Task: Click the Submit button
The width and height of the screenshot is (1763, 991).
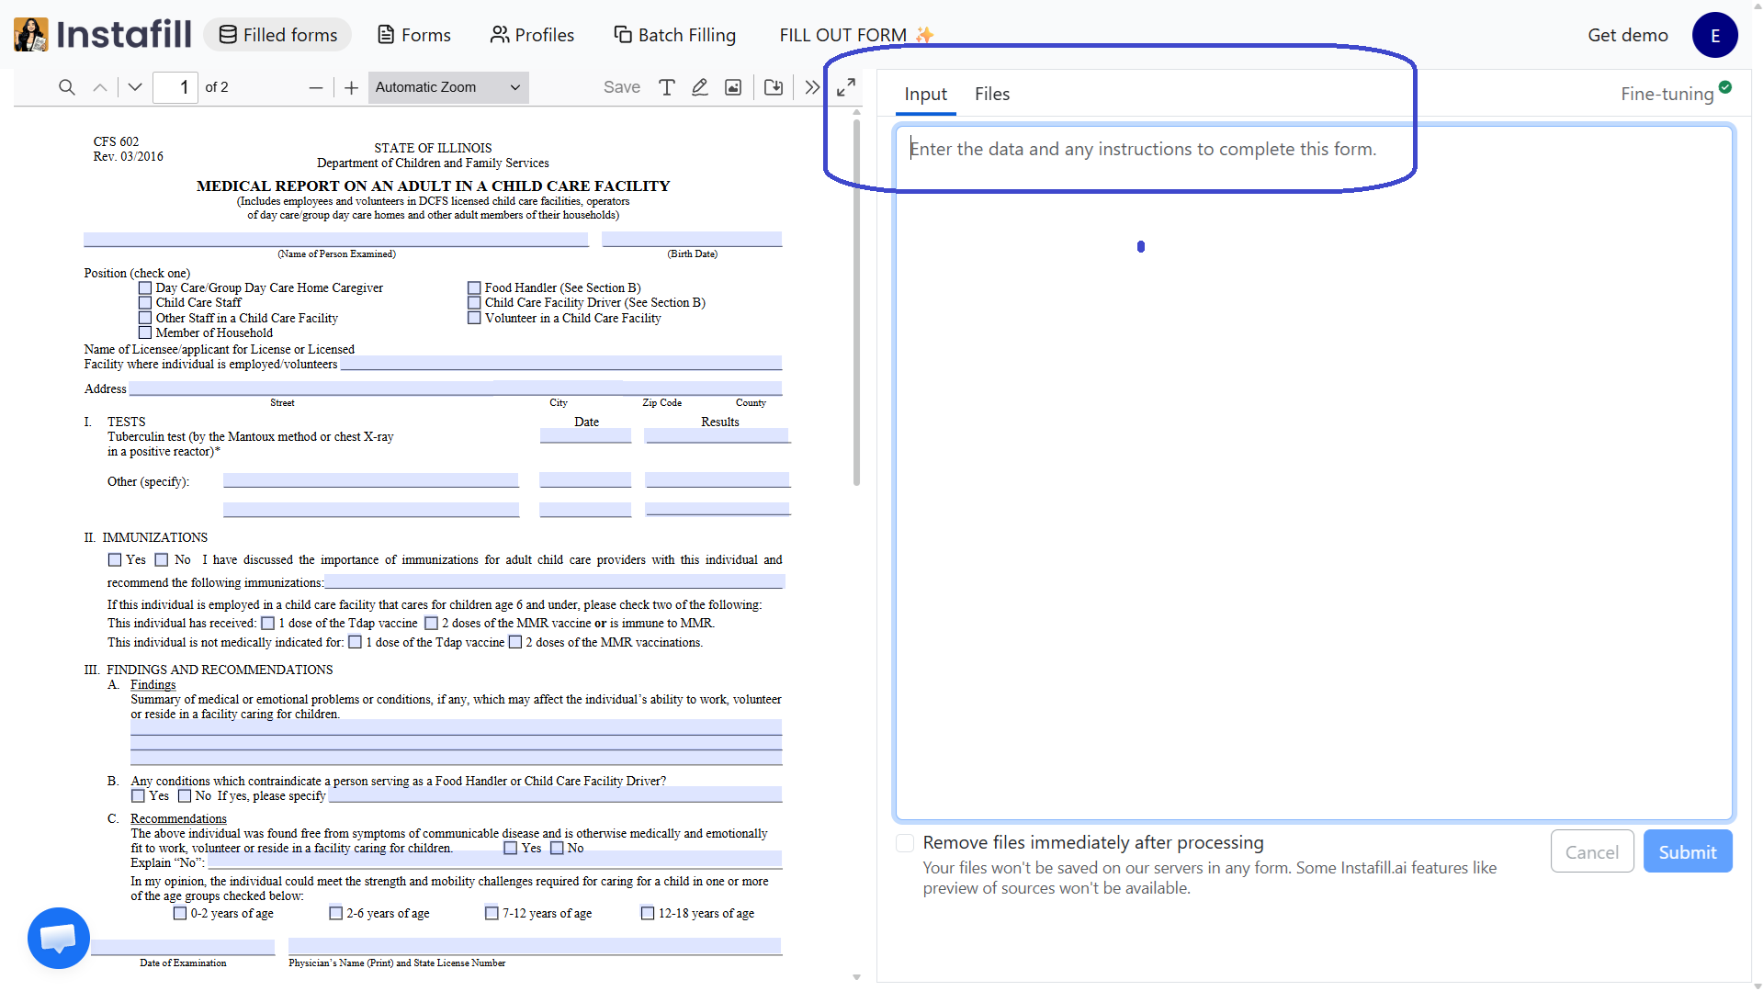Action: [1687, 850]
